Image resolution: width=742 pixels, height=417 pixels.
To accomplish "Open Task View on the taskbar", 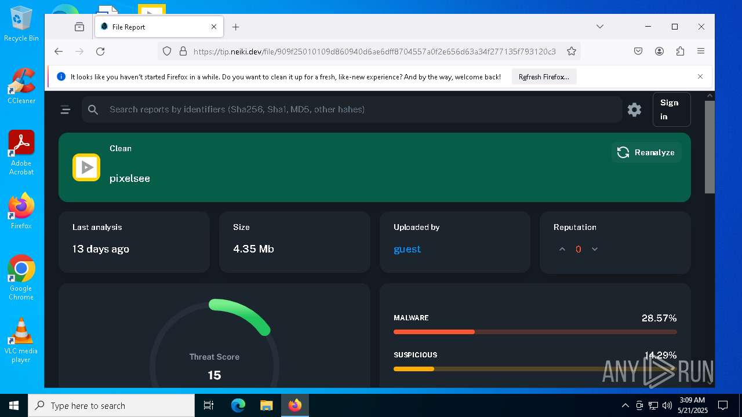I will [x=209, y=405].
